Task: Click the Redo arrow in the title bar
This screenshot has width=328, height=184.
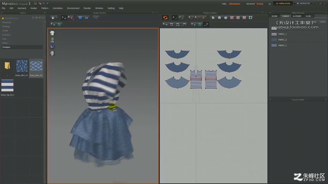Action: pos(47,4)
